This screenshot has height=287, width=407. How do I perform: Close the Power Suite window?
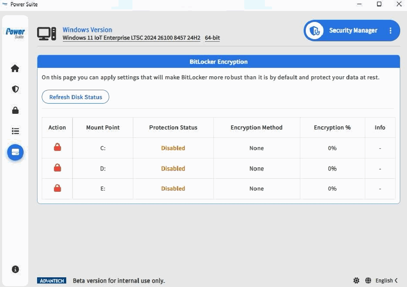pyautogui.click(x=399, y=4)
